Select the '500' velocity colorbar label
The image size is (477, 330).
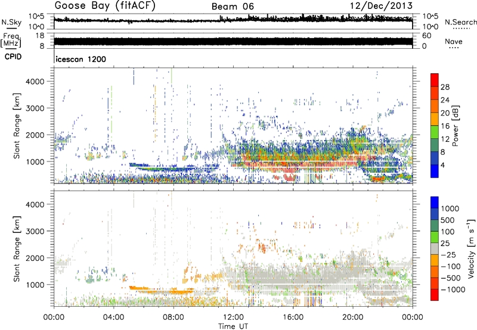448,220
